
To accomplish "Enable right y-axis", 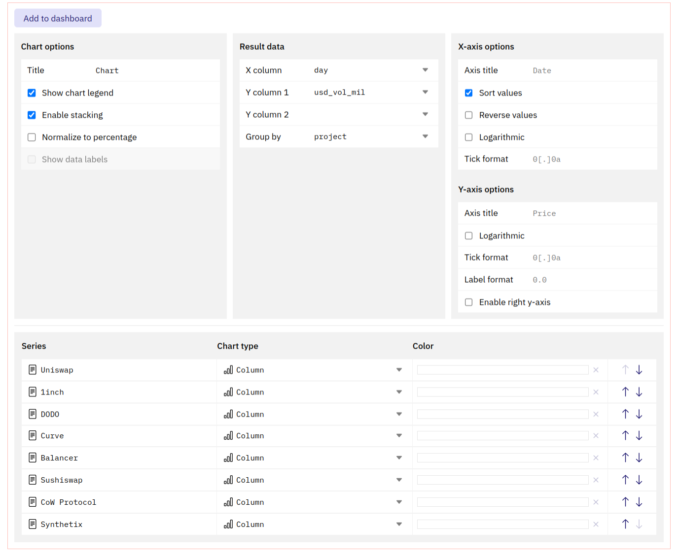I will click(468, 302).
